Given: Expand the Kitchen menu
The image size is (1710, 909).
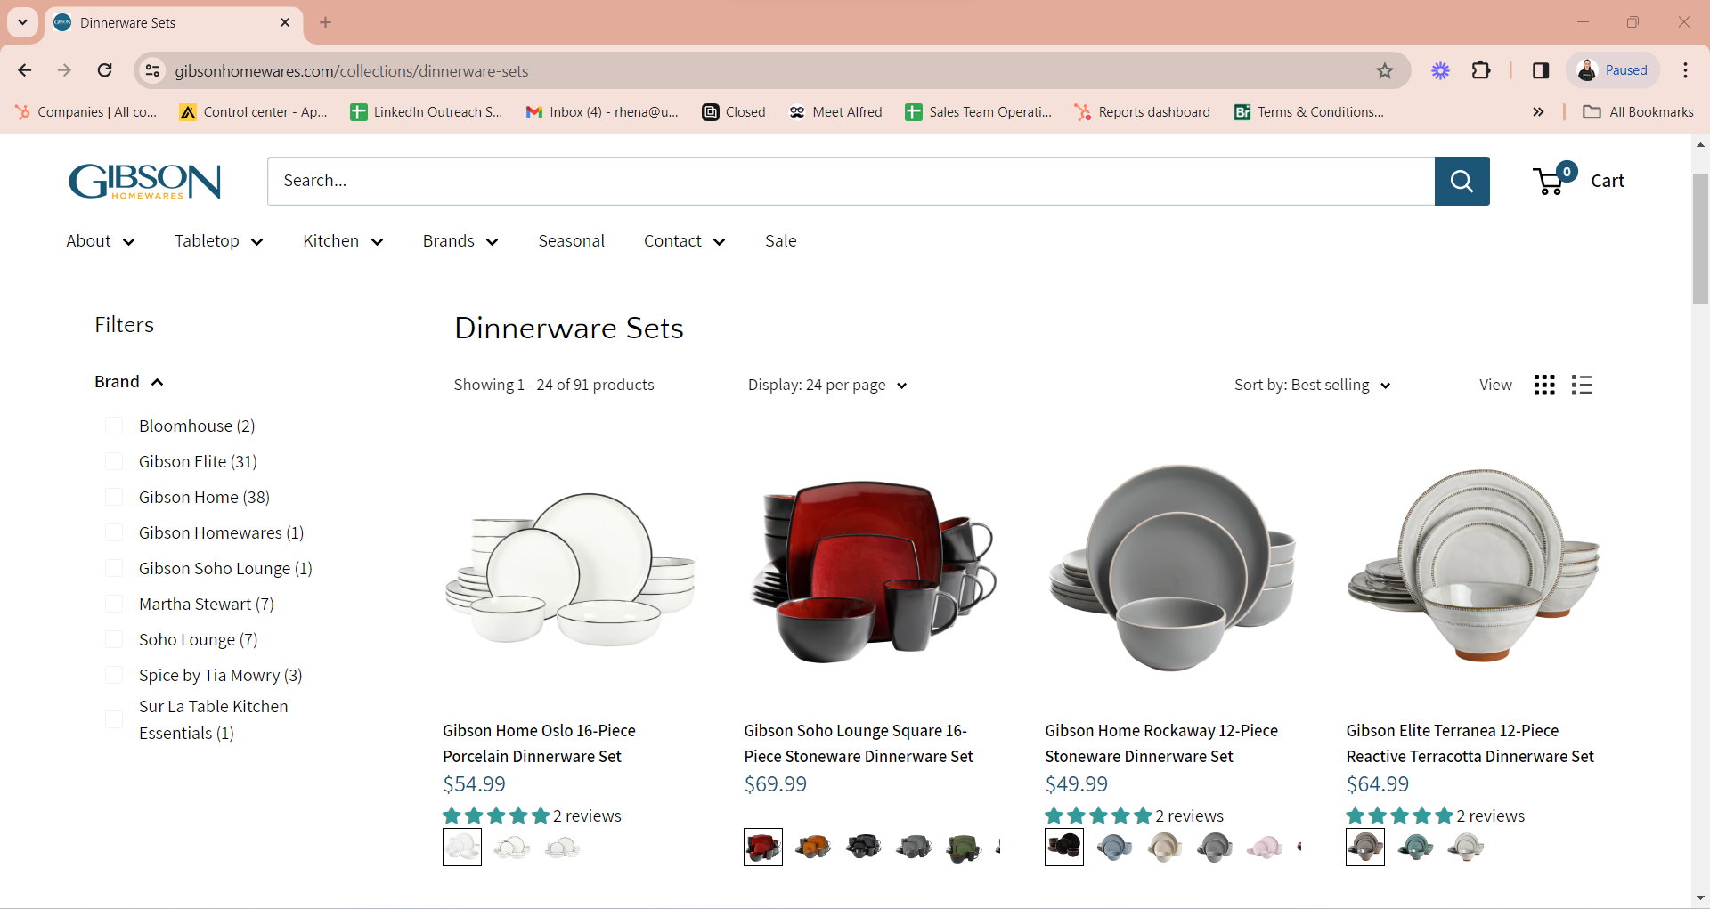Looking at the screenshot, I should (343, 241).
